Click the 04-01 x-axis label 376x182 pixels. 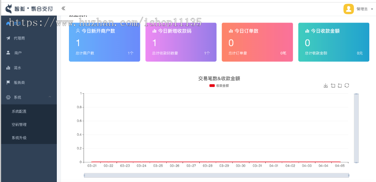click(274, 166)
